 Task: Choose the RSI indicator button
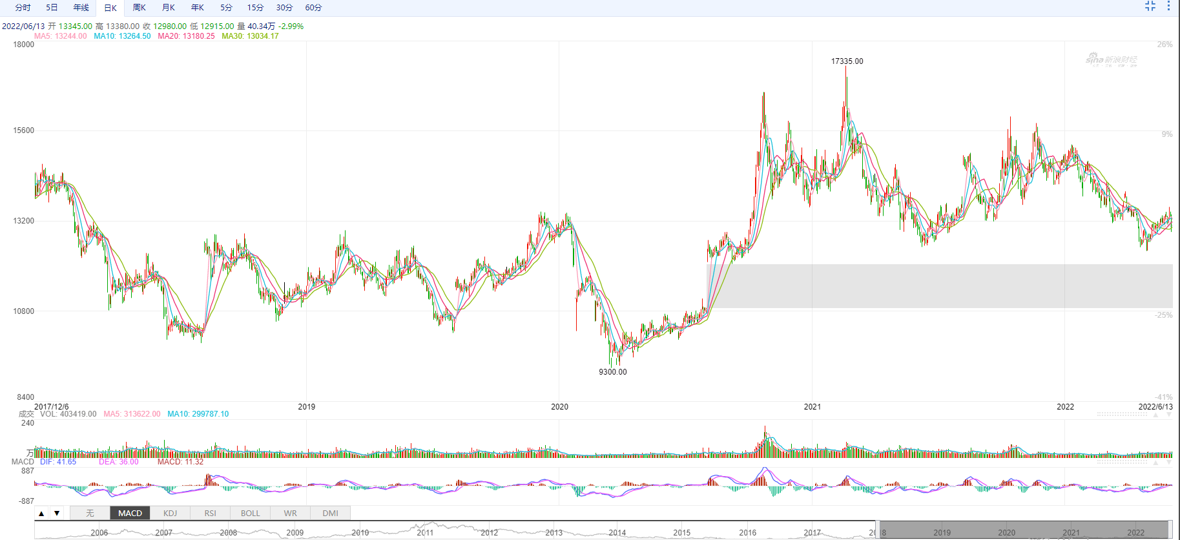pyautogui.click(x=210, y=514)
